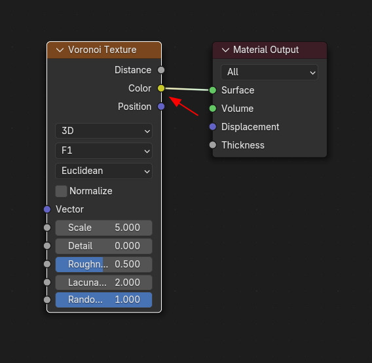Open the Euclidean distance metric dropdown
The height and width of the screenshot is (363, 372).
103,171
